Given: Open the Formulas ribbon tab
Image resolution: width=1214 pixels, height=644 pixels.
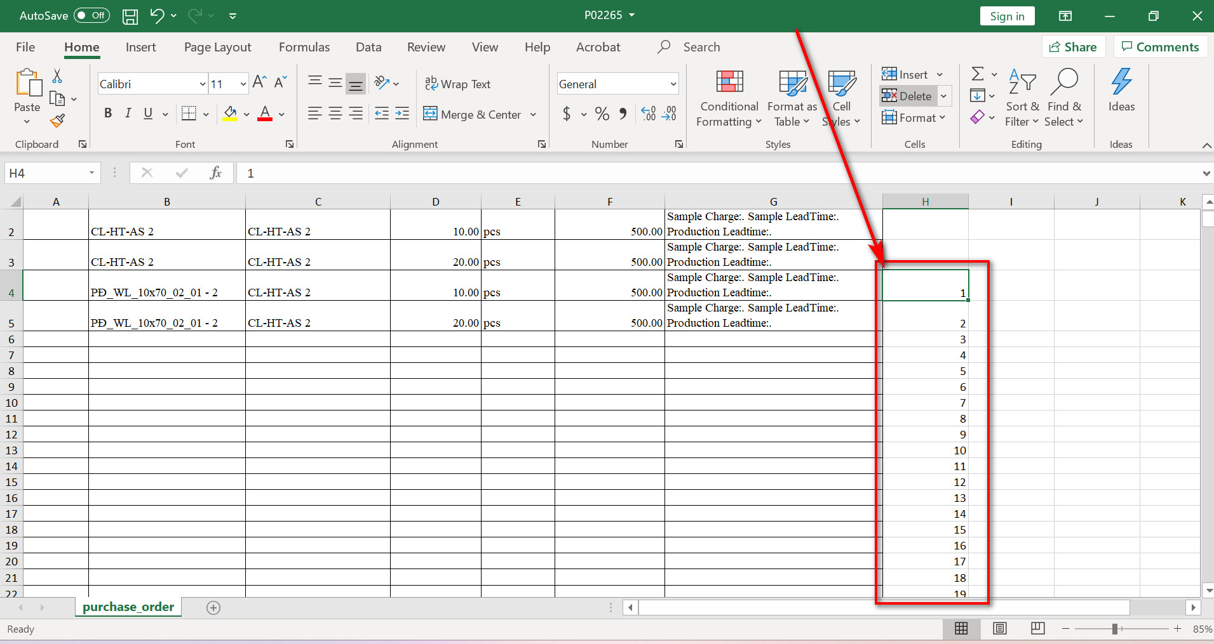Looking at the screenshot, I should [304, 47].
